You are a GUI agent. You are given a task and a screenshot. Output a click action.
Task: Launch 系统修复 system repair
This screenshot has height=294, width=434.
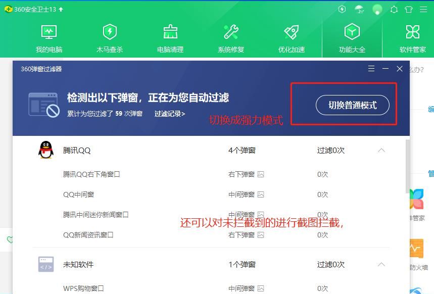click(231, 37)
